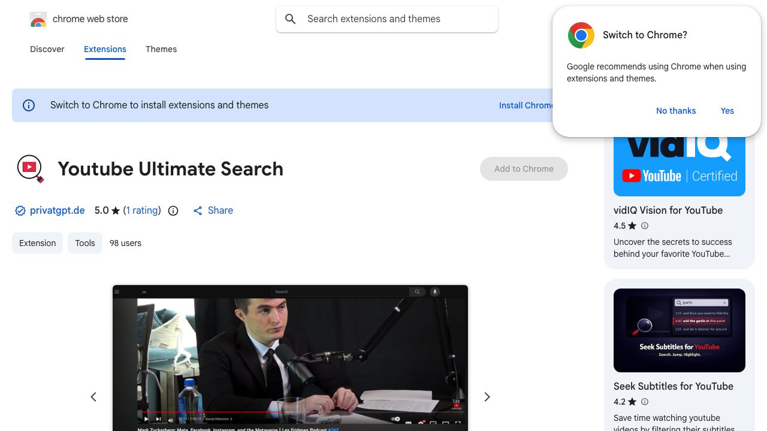Screen dimensions: 767x431
Task: Click the info icon in the blue banner
Action: click(29, 105)
